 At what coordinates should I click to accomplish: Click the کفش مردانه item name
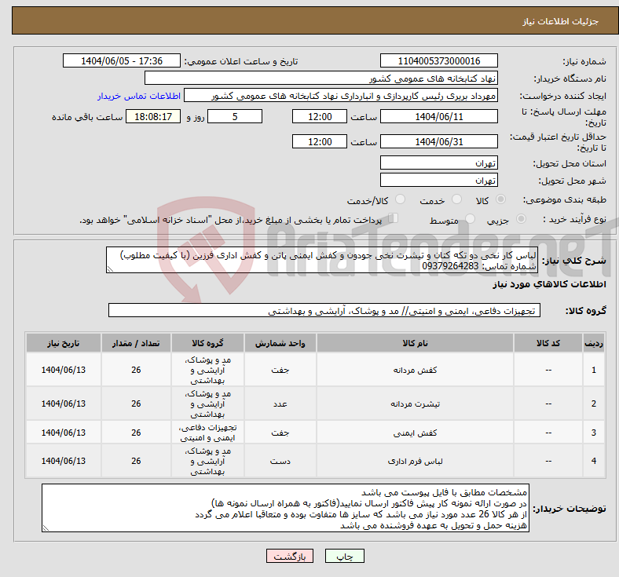(415, 370)
